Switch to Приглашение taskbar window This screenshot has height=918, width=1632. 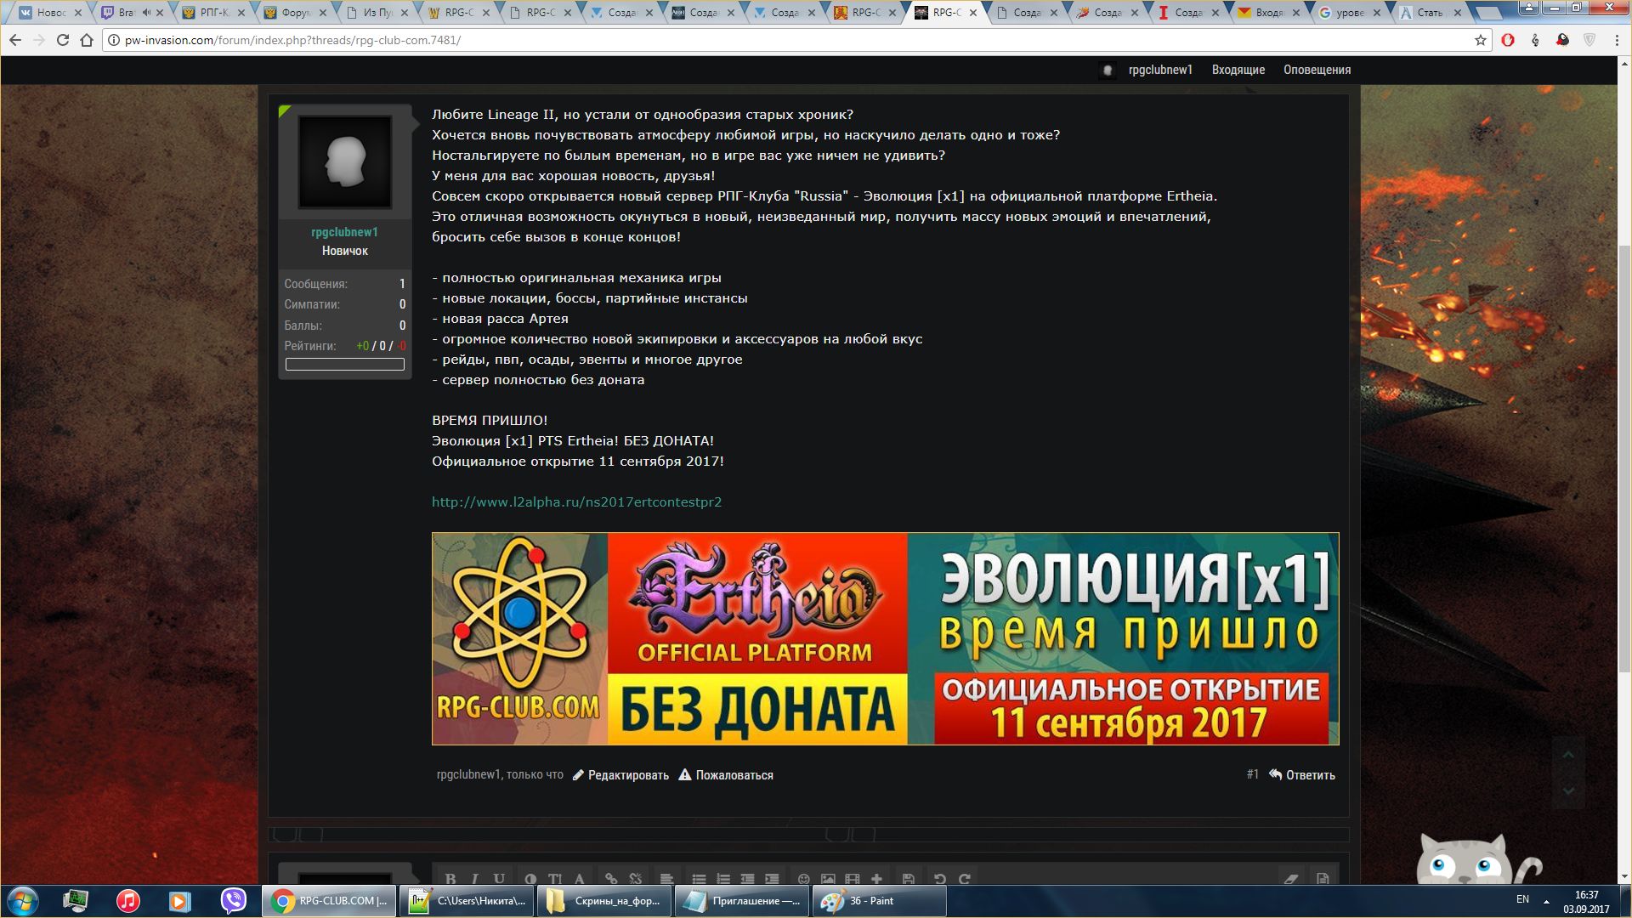pos(741,900)
